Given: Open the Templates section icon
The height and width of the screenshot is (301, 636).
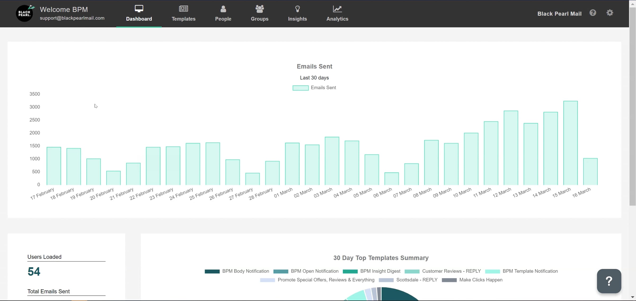Looking at the screenshot, I should 183,9.
